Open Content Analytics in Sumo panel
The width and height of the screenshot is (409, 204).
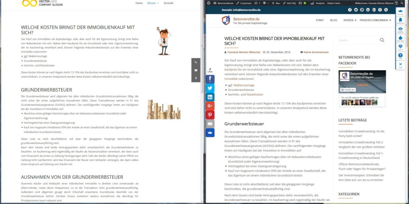pos(401,29)
